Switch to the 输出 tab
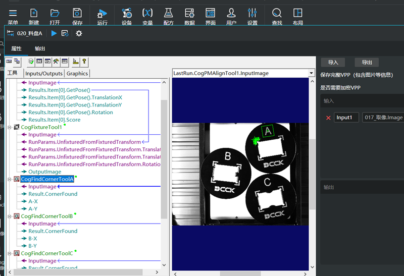The height and width of the screenshot is (276, 404). (x=40, y=48)
